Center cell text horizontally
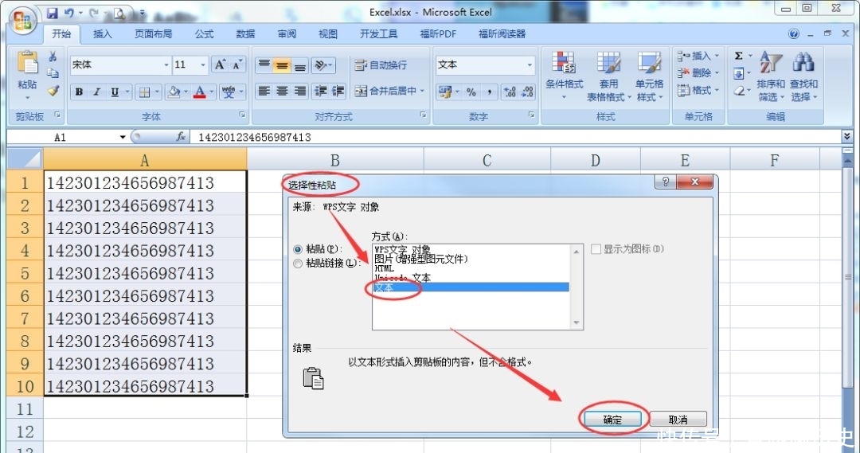The image size is (860, 453). (x=282, y=91)
